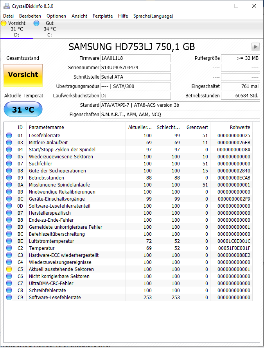Click blue status icon for Nicht korrigierbare Sektoren
264x348 pixels.
coord(9,276)
